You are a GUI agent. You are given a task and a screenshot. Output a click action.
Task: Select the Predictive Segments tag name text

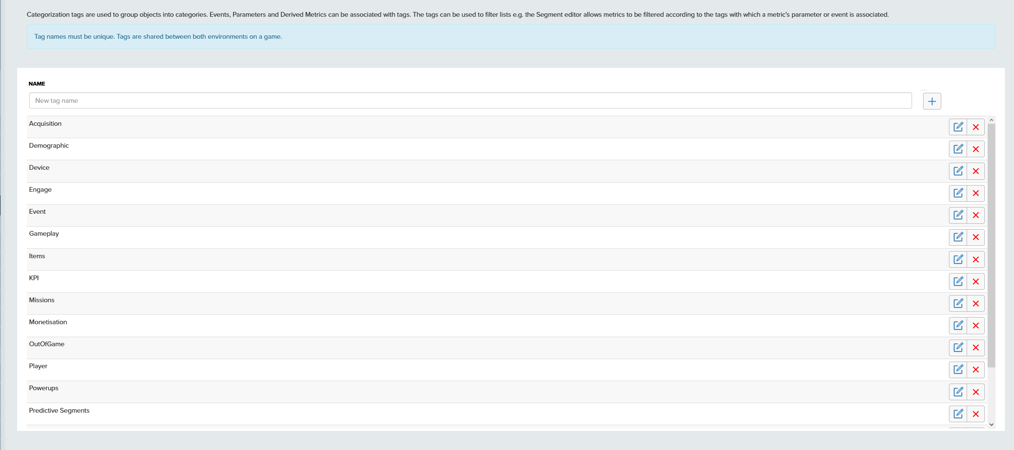coord(59,410)
